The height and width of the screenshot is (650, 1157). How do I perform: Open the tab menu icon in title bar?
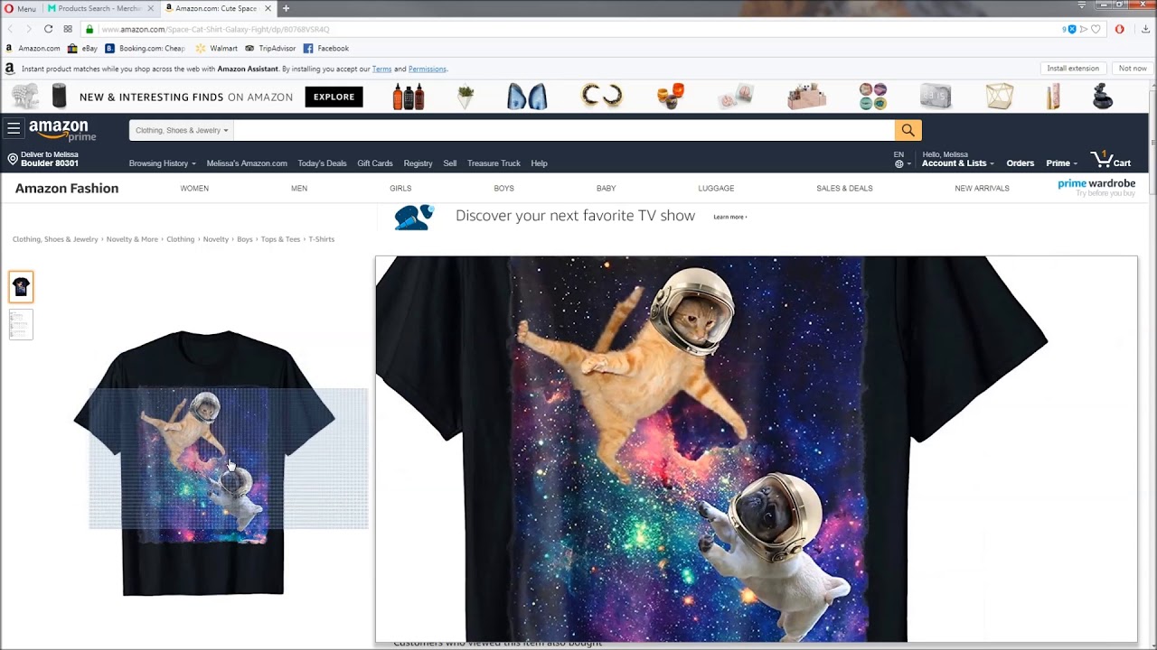coord(1081,5)
